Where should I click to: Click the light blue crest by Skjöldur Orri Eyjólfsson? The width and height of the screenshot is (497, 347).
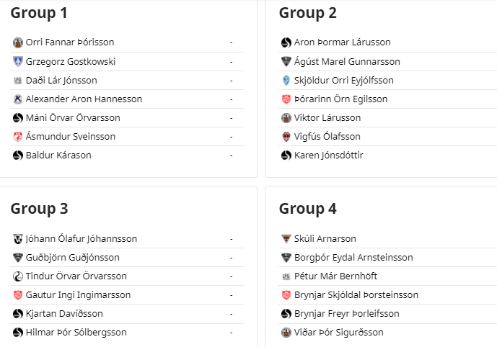click(286, 81)
